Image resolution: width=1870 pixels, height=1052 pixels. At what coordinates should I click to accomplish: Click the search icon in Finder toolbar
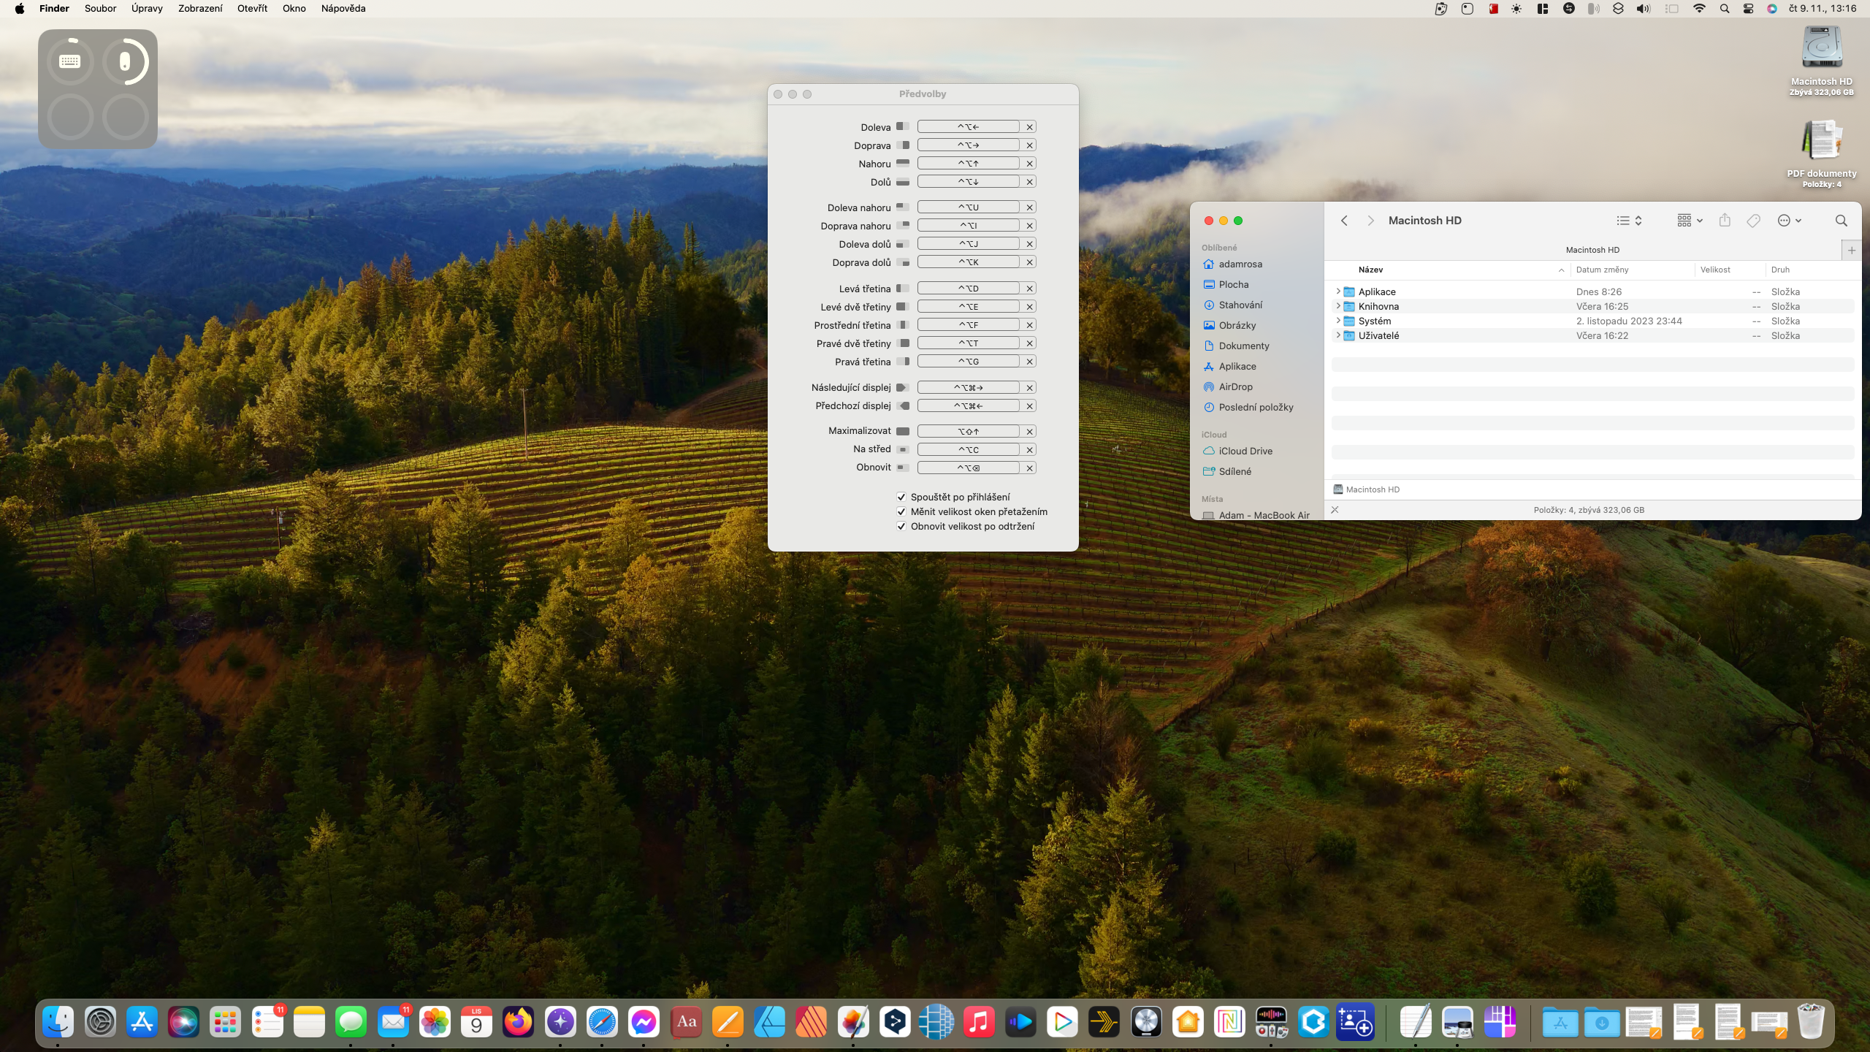(1841, 221)
